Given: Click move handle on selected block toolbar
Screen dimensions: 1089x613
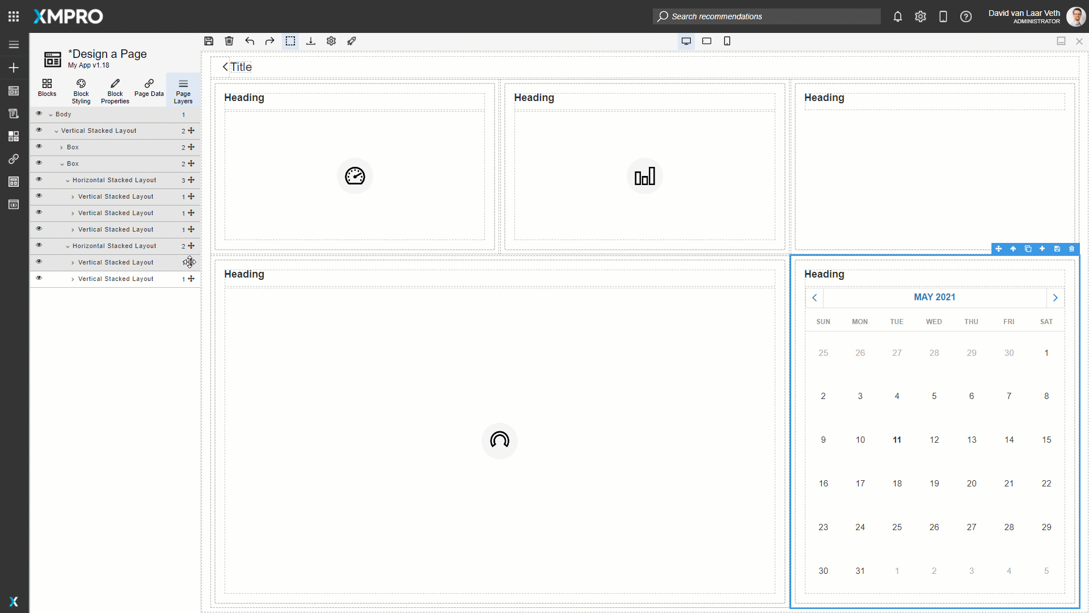Looking at the screenshot, I should click(x=998, y=249).
